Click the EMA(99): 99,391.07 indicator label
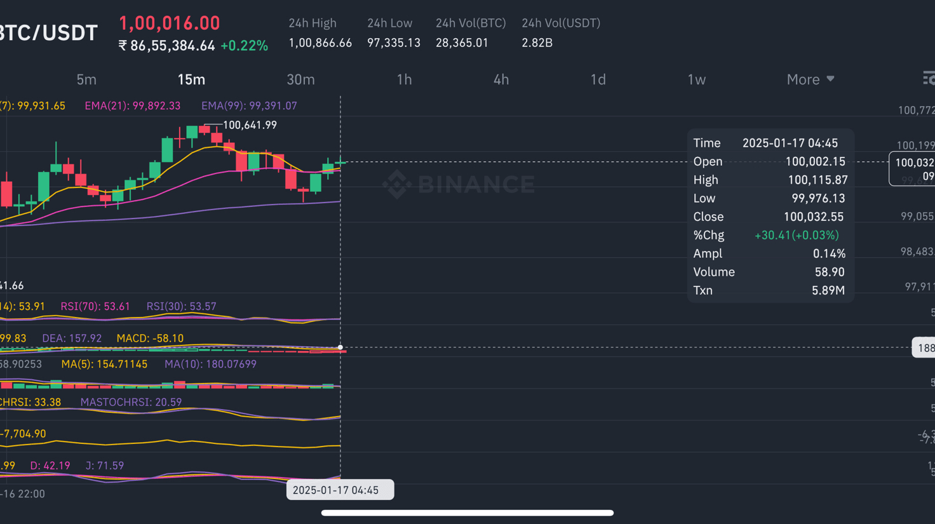This screenshot has width=935, height=524. [249, 105]
